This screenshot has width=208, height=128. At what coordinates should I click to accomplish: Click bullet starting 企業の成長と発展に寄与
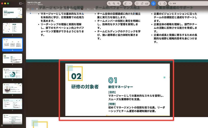(175, 39)
